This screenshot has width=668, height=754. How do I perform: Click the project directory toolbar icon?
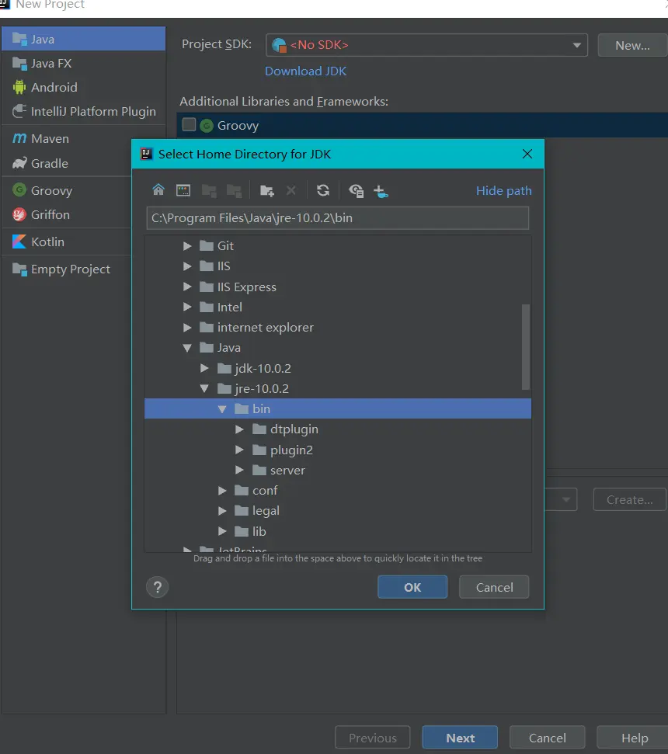pyautogui.click(x=209, y=191)
